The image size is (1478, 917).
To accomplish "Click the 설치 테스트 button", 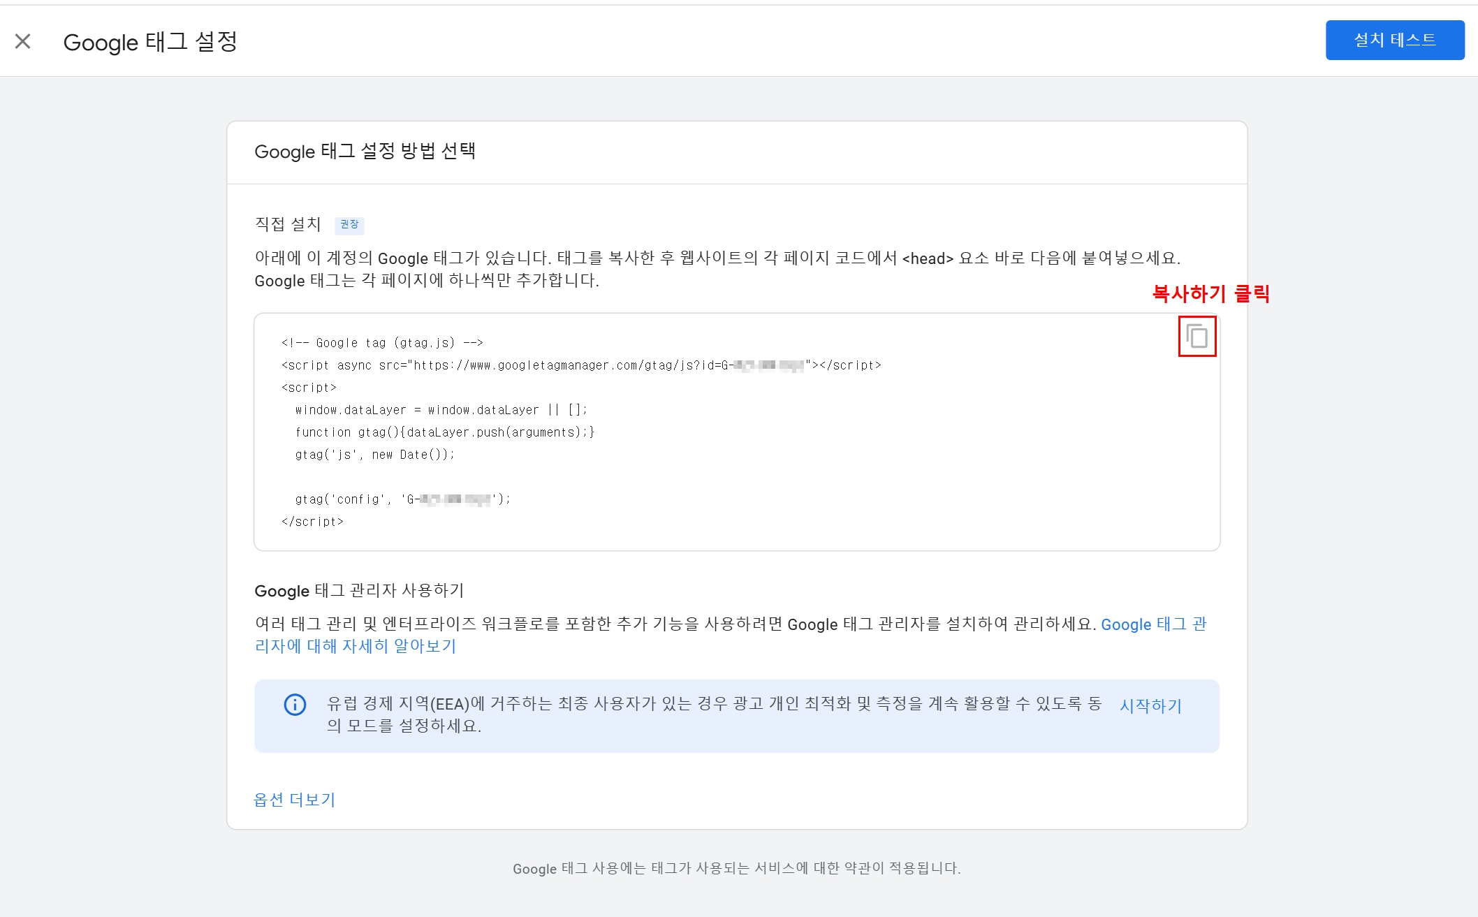I will click(x=1394, y=39).
